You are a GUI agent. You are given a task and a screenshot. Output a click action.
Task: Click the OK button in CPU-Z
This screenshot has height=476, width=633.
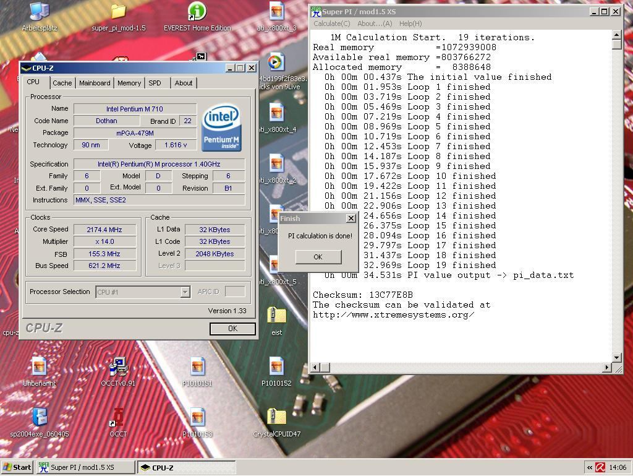point(232,329)
